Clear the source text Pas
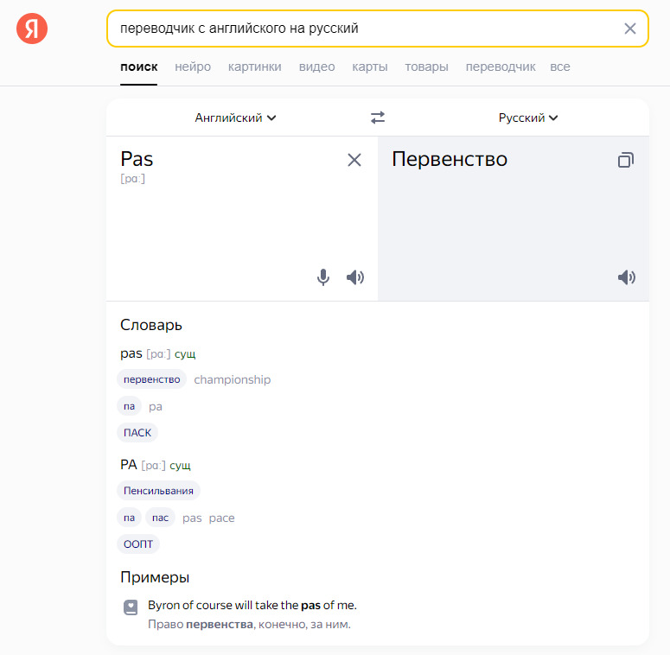 354,160
